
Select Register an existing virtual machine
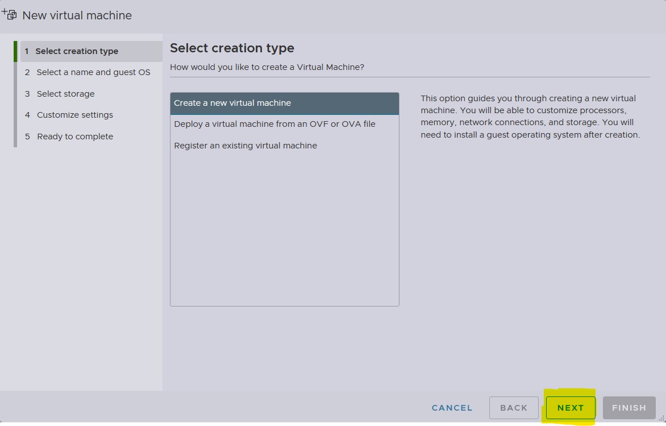click(245, 146)
